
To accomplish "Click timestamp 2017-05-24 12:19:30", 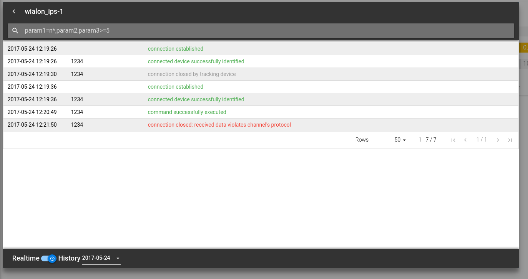I will pos(32,74).
